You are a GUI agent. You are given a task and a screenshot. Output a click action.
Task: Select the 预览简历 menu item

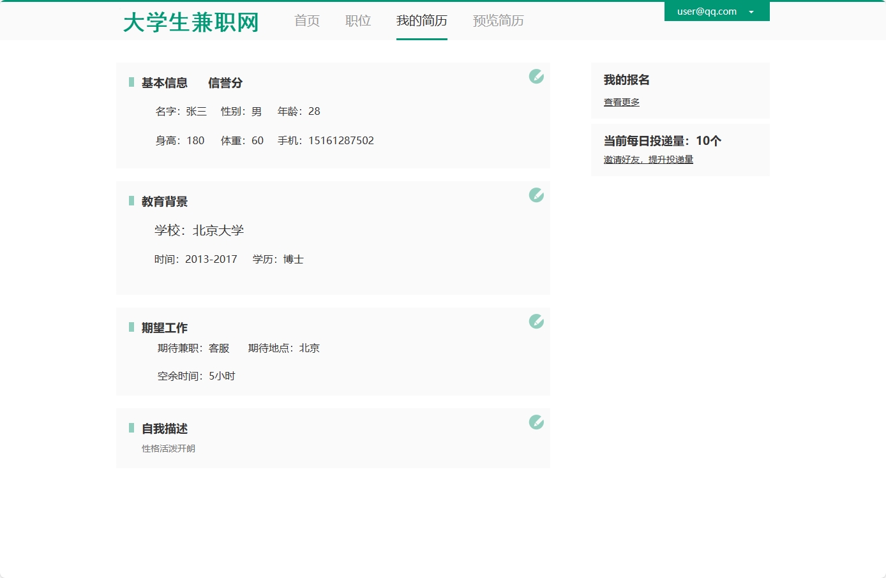pyautogui.click(x=499, y=20)
